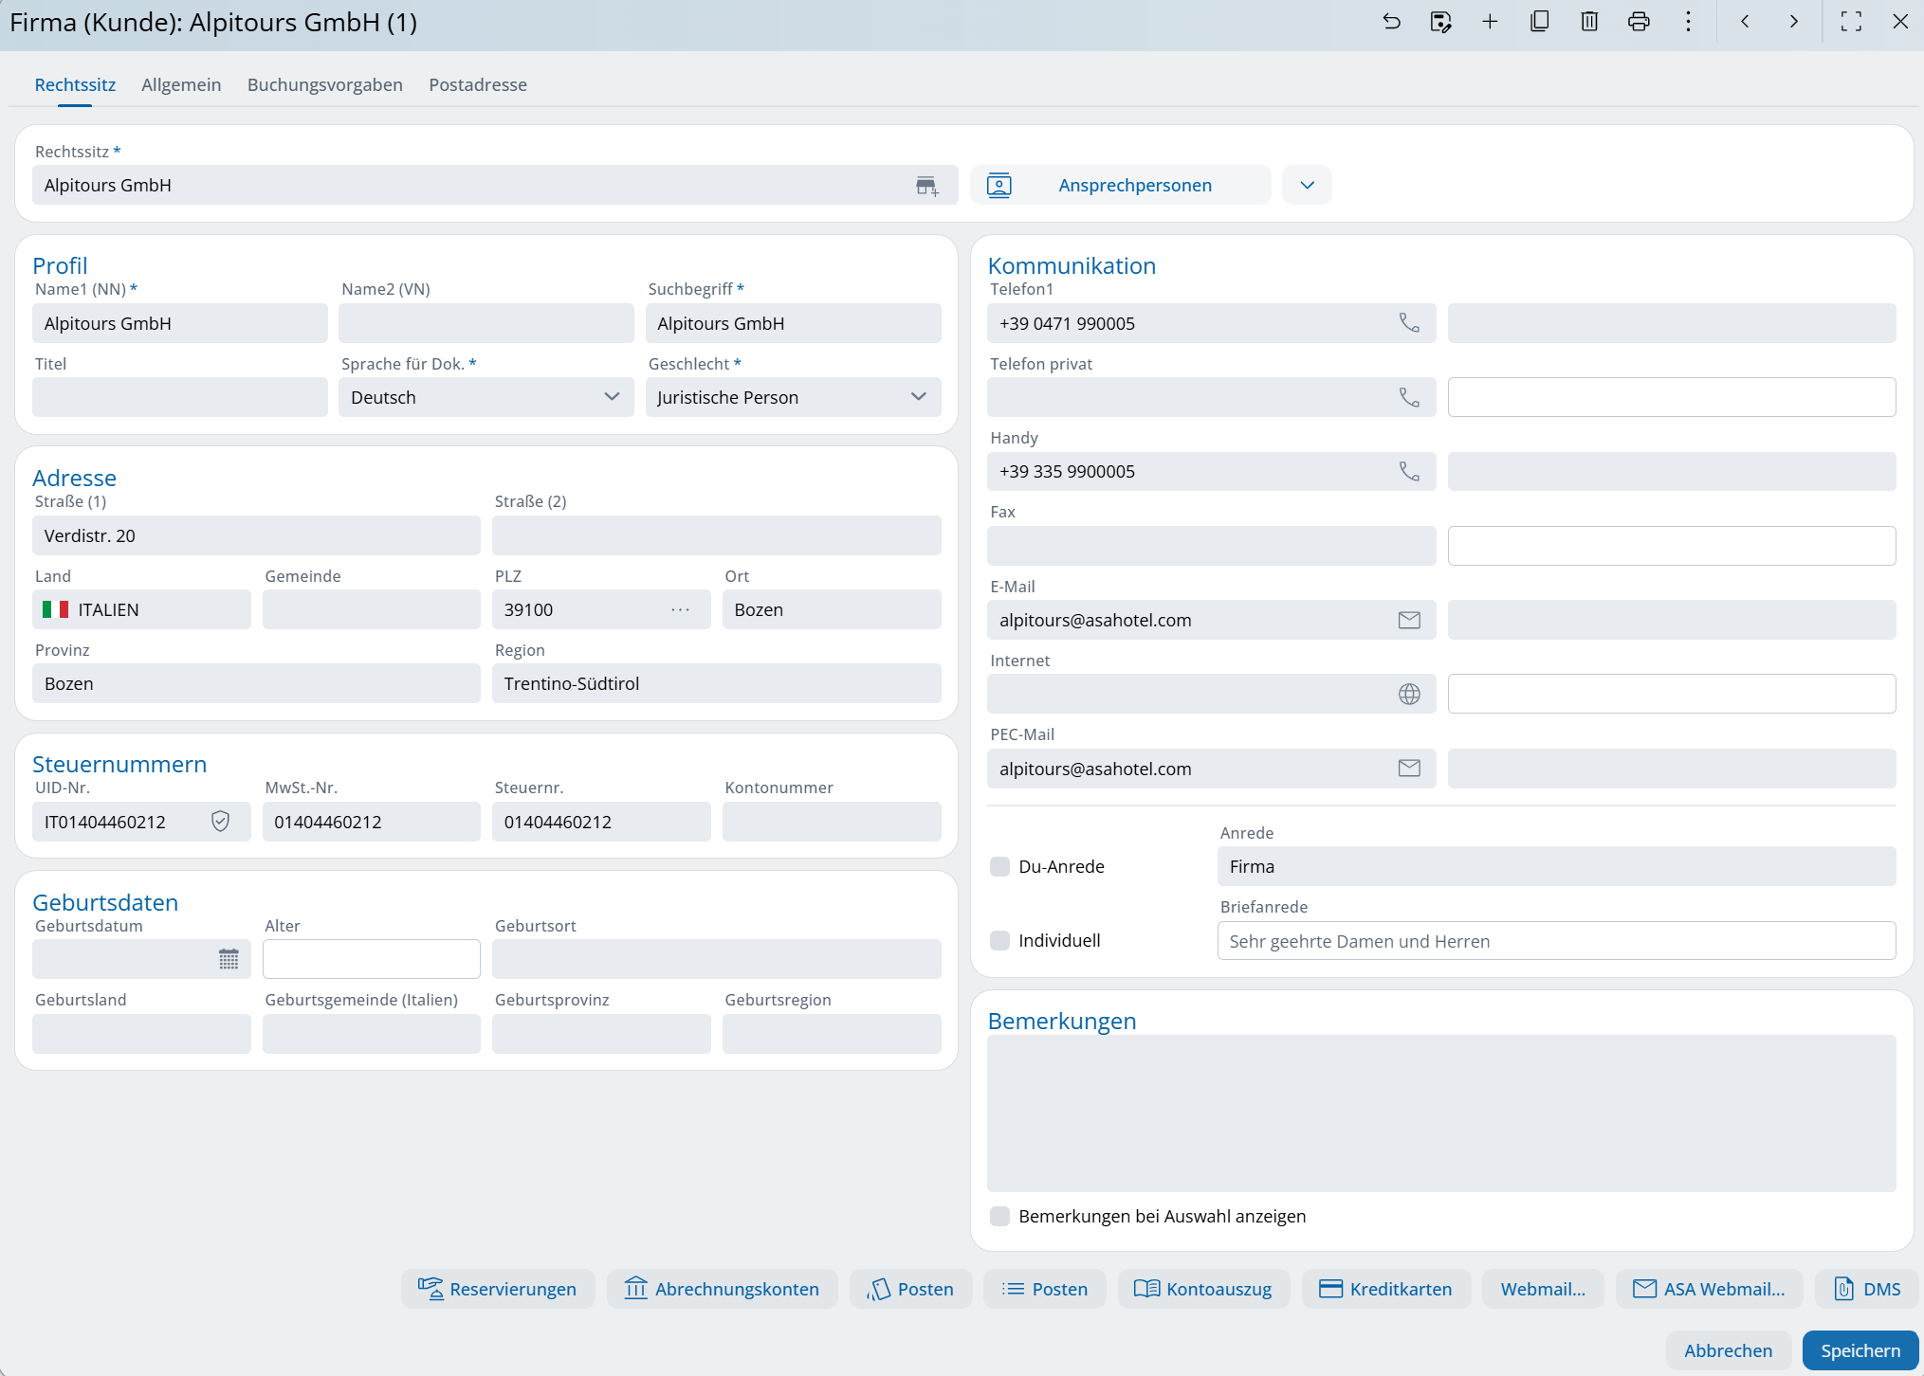
Task: Open Ansprechpersonen button
Action: tap(1120, 185)
